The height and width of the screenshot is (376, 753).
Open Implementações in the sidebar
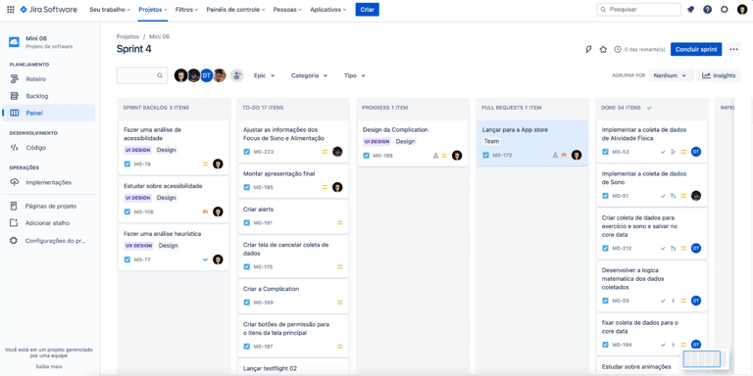pos(48,182)
